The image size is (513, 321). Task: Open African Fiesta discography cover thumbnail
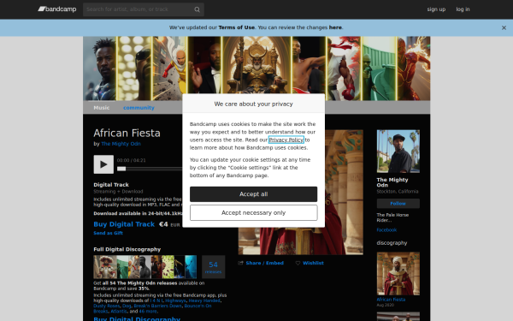[x=398, y=274]
